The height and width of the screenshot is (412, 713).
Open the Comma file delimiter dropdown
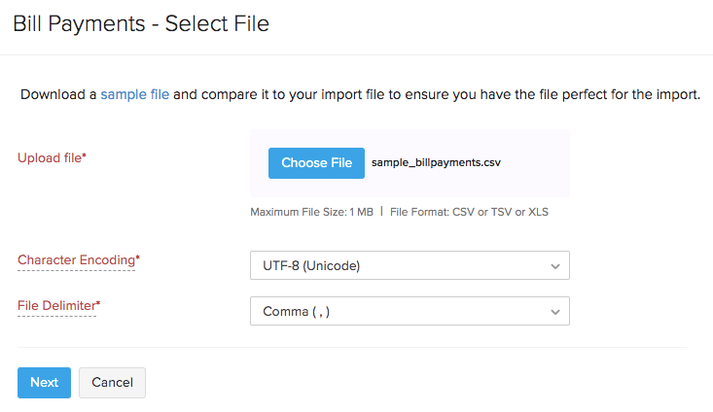point(399,311)
